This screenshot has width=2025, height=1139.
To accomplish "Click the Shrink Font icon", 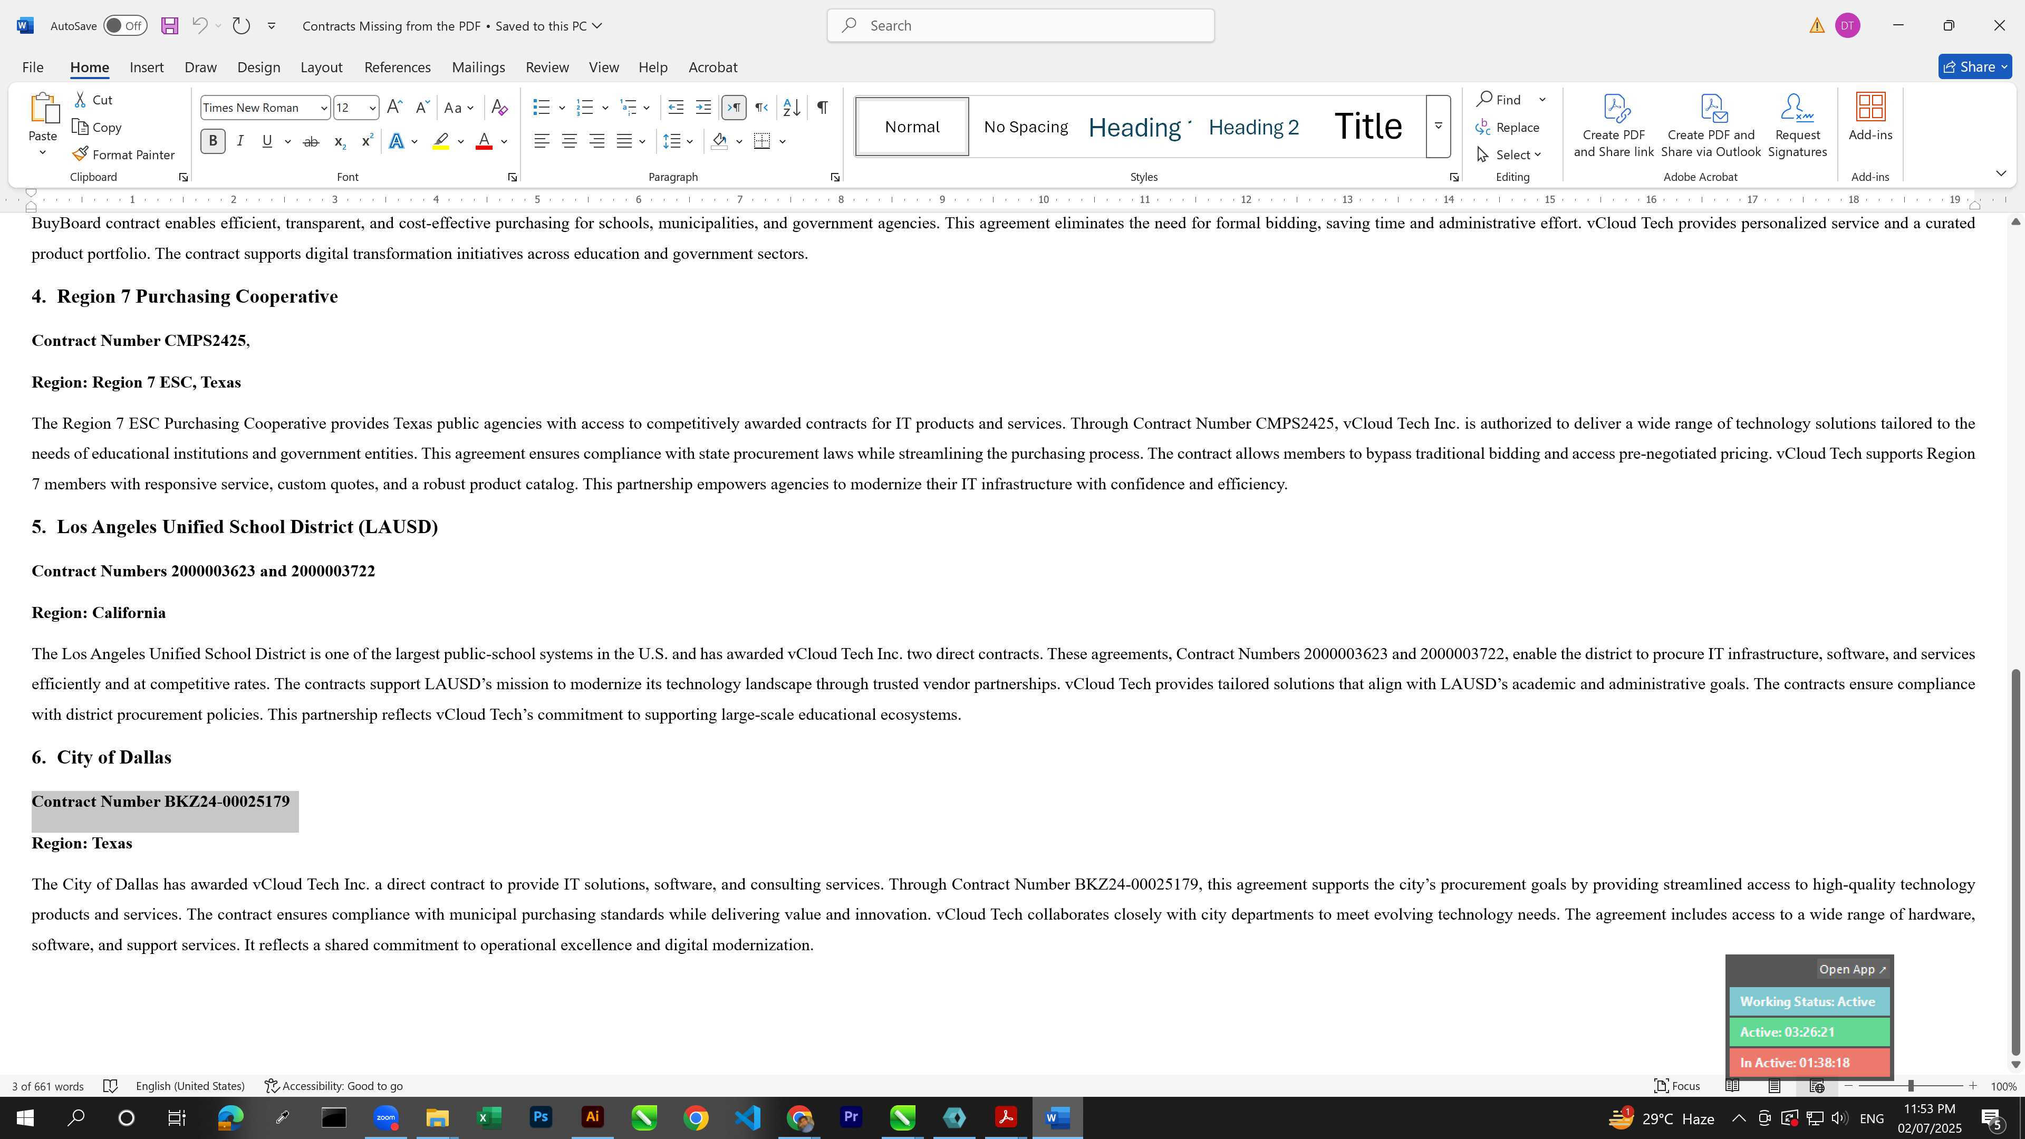I will (x=422, y=107).
